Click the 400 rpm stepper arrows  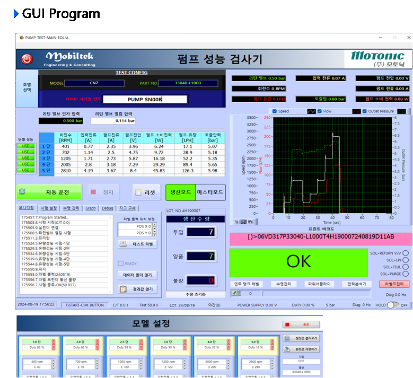tap(54, 362)
